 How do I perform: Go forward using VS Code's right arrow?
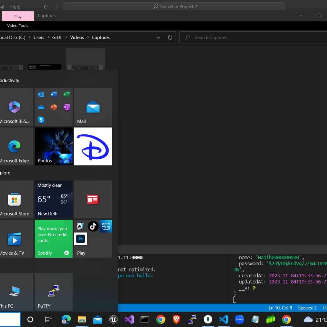coord(56,7)
